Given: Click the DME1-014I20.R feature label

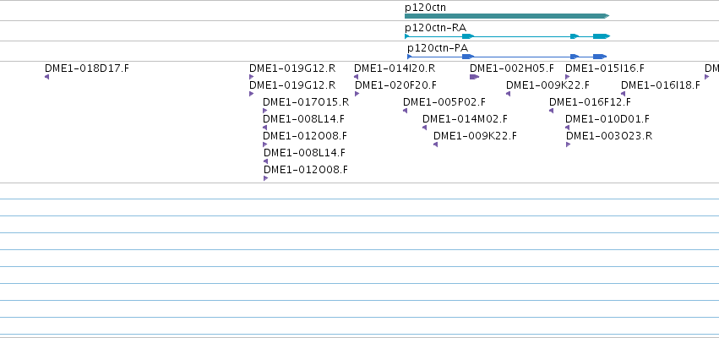Looking at the screenshot, I should [395, 68].
